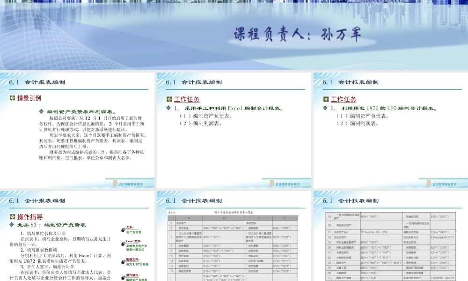Click the 文本: label above 资产负债表
This screenshot has height=281, width=468.
pyautogui.click(x=130, y=228)
